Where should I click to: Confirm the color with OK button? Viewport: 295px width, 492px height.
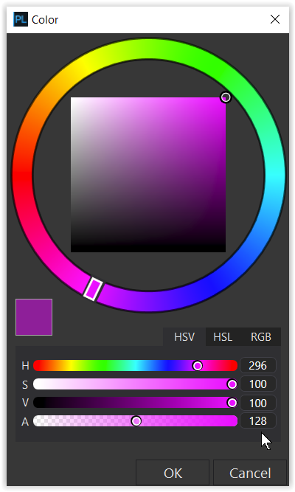coord(173,473)
